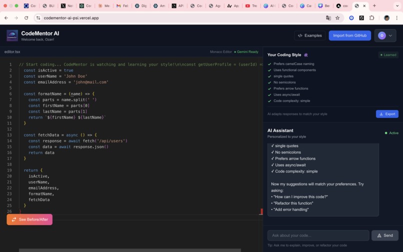Click the checkmark beside 'Prefers camelCase naming'
The width and height of the screenshot is (403, 252).
(269, 64)
